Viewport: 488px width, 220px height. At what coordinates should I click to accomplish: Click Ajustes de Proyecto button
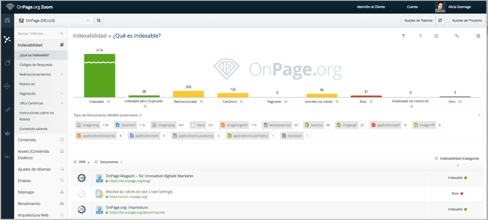click(x=467, y=20)
